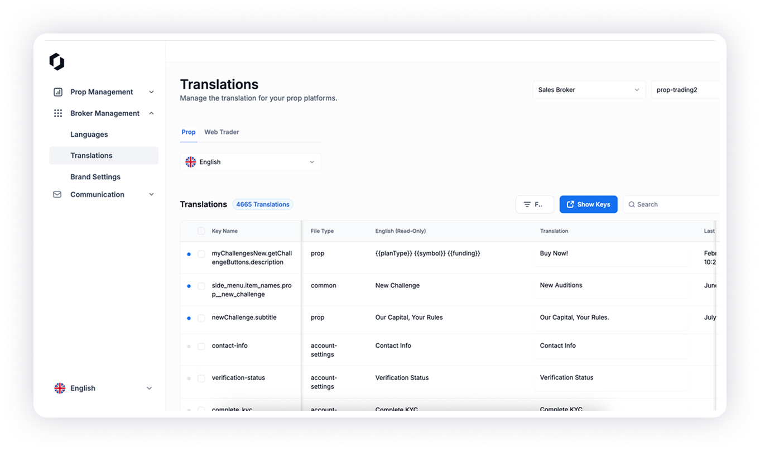Expand the Prop Management menu chevron

151,92
